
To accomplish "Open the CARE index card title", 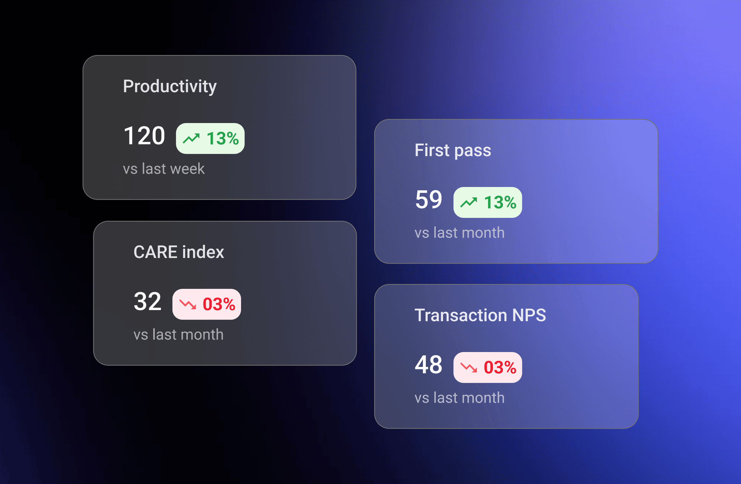I will pos(179,252).
